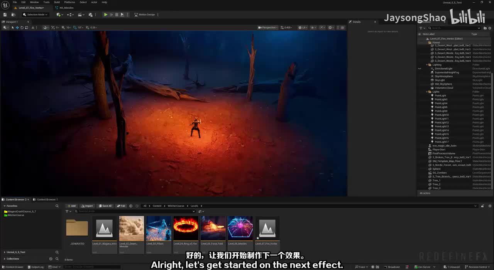Open the Content Drawer in status bar
The height and width of the screenshot is (270, 494).
coord(13,267)
